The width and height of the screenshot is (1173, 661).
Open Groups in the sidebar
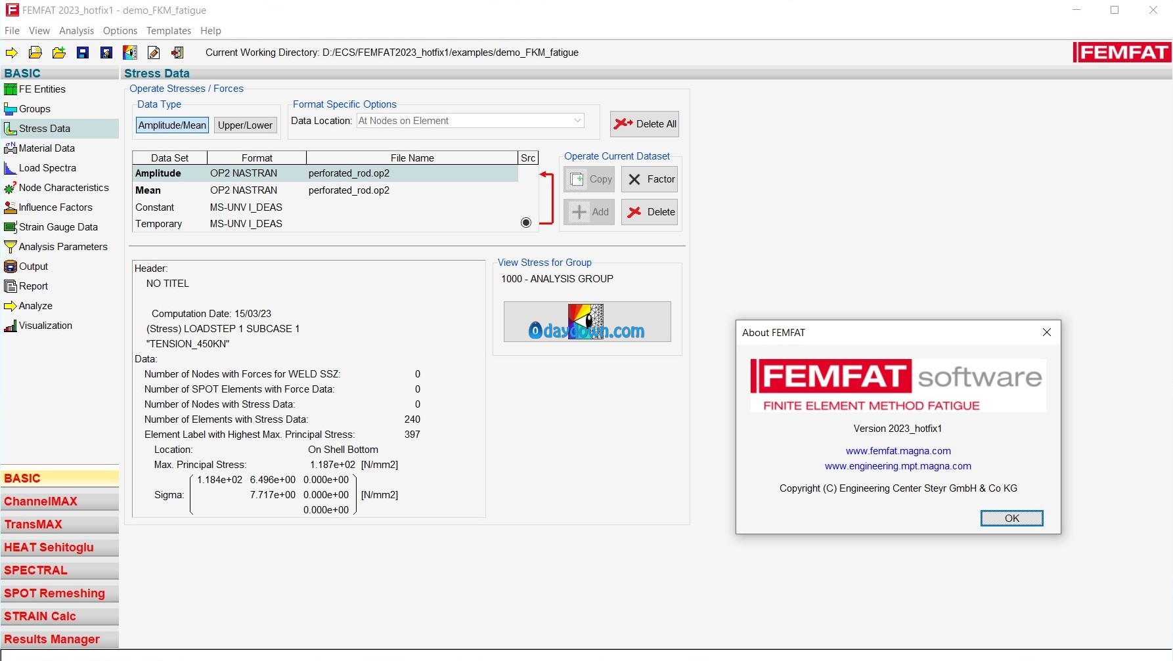(x=60, y=109)
